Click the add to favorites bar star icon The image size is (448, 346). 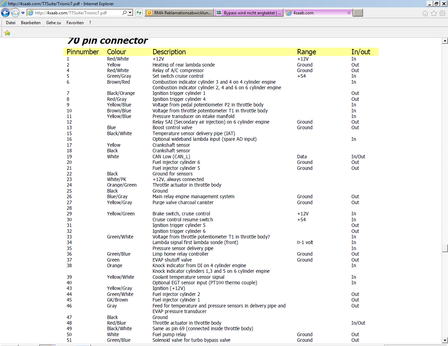(x=7, y=33)
